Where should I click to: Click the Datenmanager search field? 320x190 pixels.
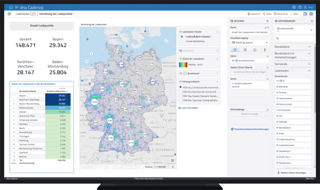[294, 38]
